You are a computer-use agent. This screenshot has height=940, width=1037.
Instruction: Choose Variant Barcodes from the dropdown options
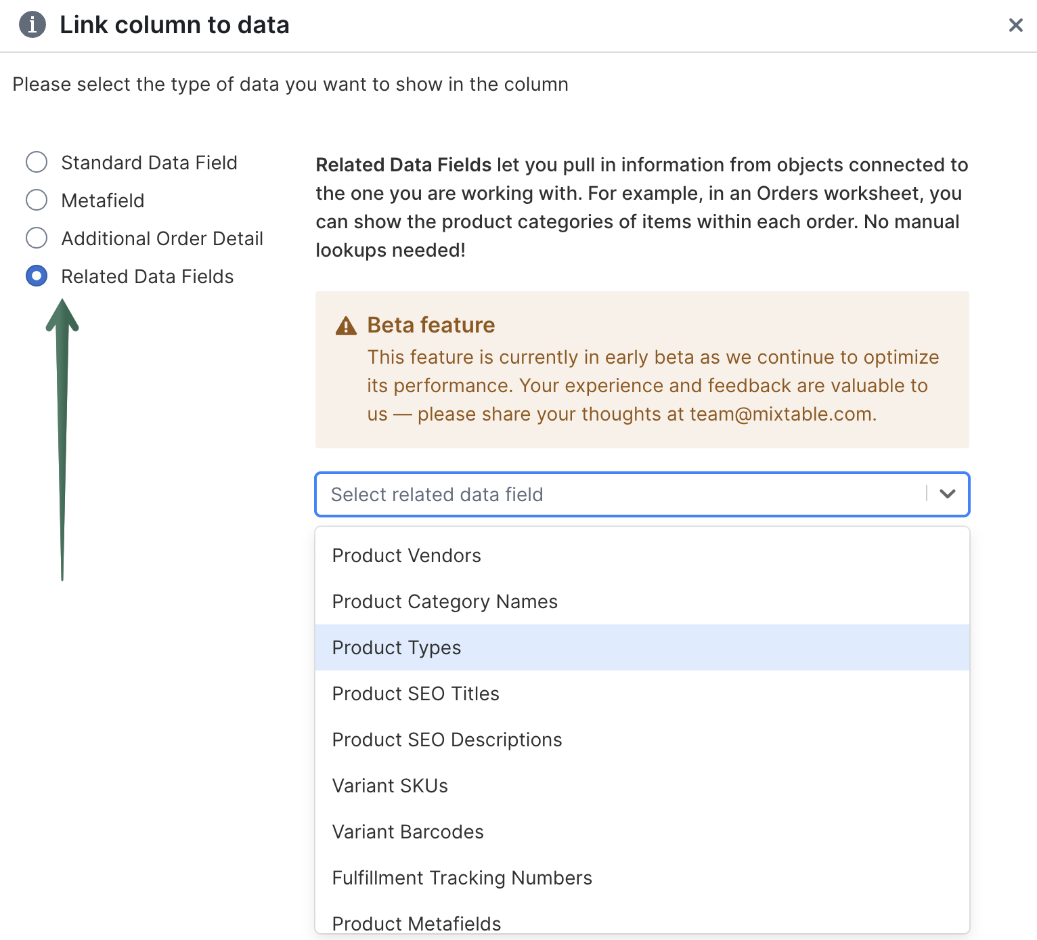(x=407, y=832)
